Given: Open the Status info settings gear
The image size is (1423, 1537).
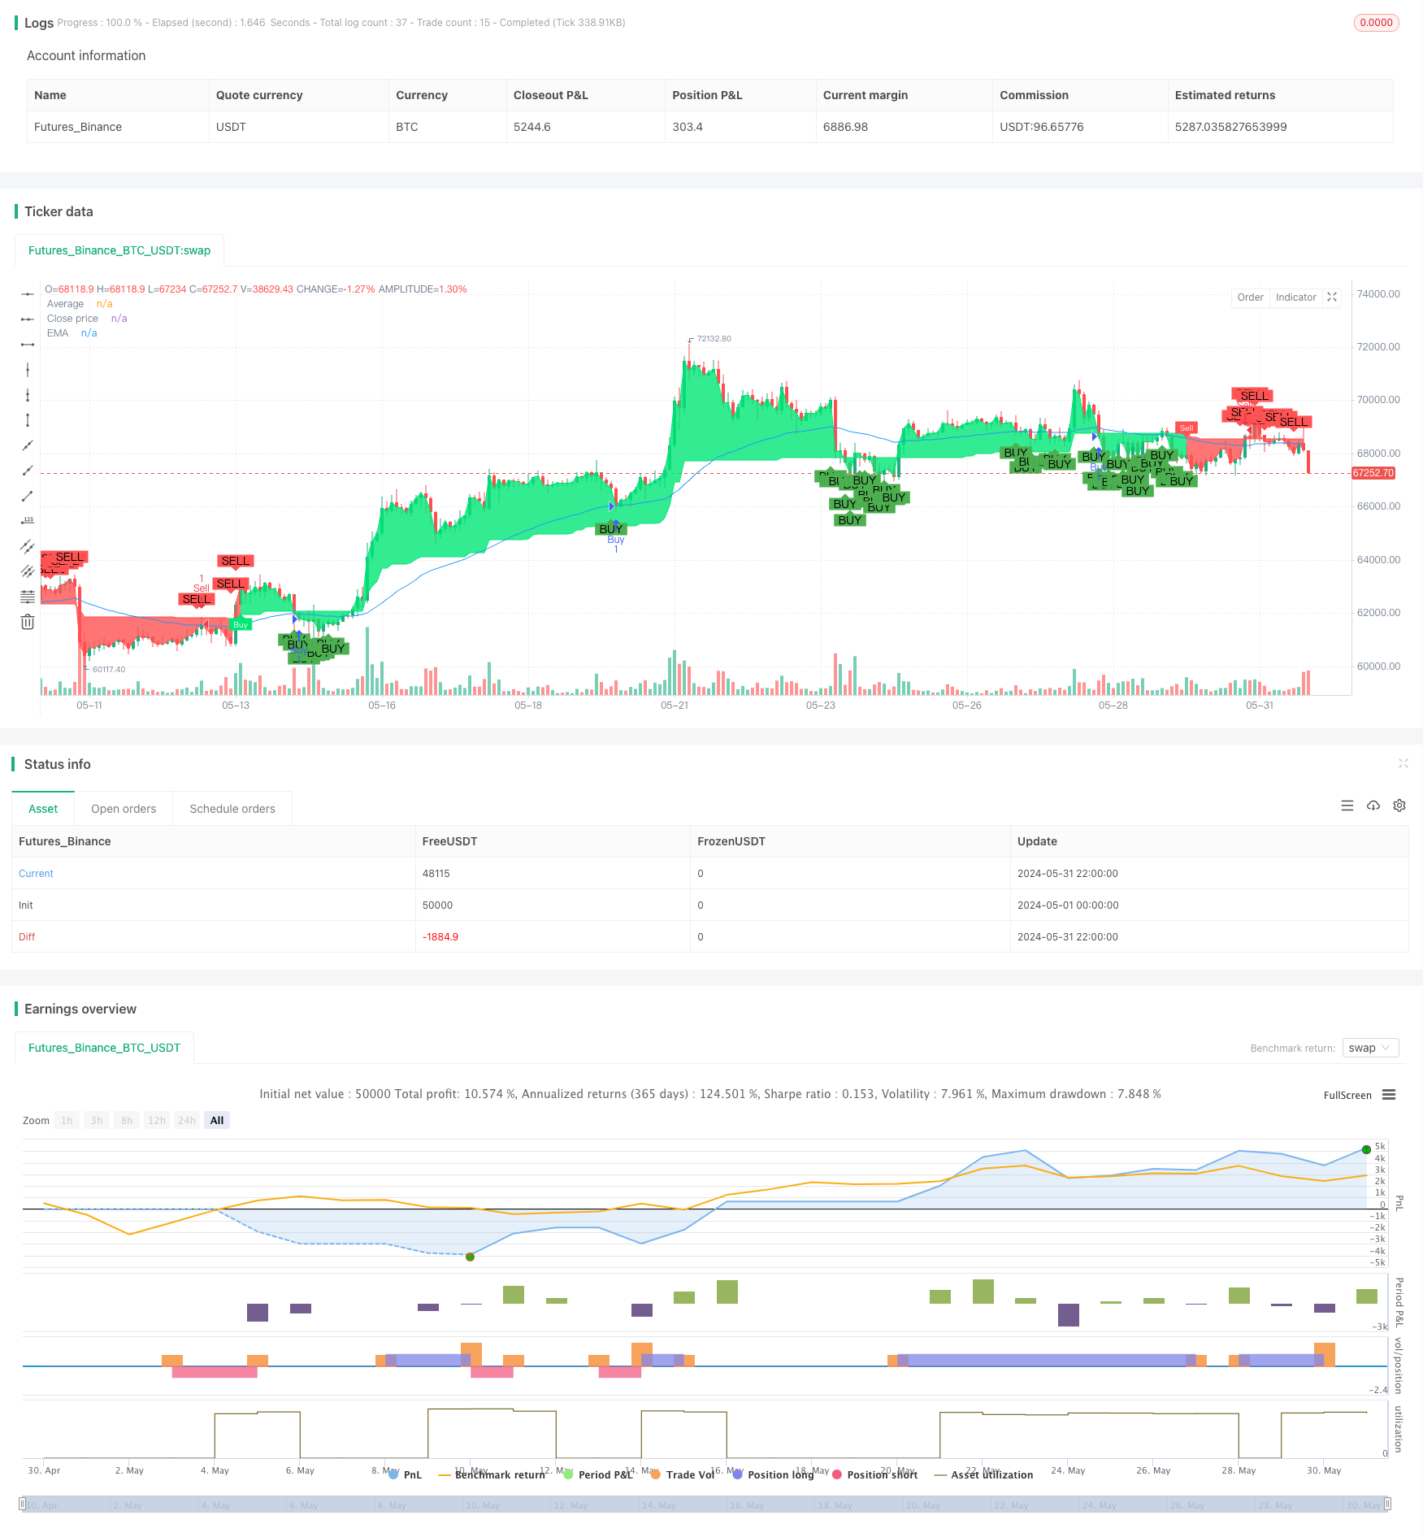Looking at the screenshot, I should click(x=1399, y=805).
